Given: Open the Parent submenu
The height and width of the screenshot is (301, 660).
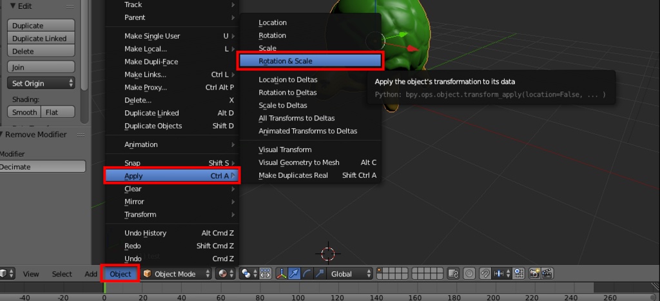Looking at the screenshot, I should pyautogui.click(x=171, y=17).
